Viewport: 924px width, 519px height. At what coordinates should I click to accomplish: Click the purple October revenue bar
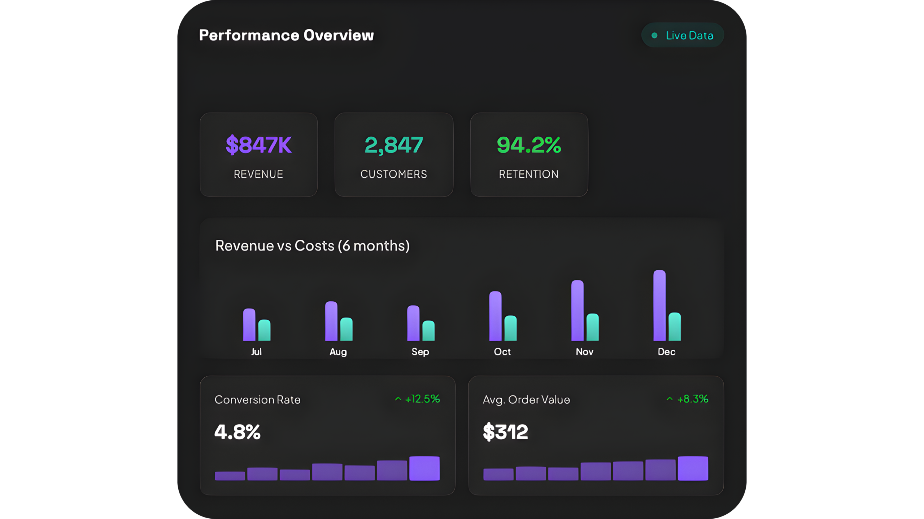click(495, 316)
